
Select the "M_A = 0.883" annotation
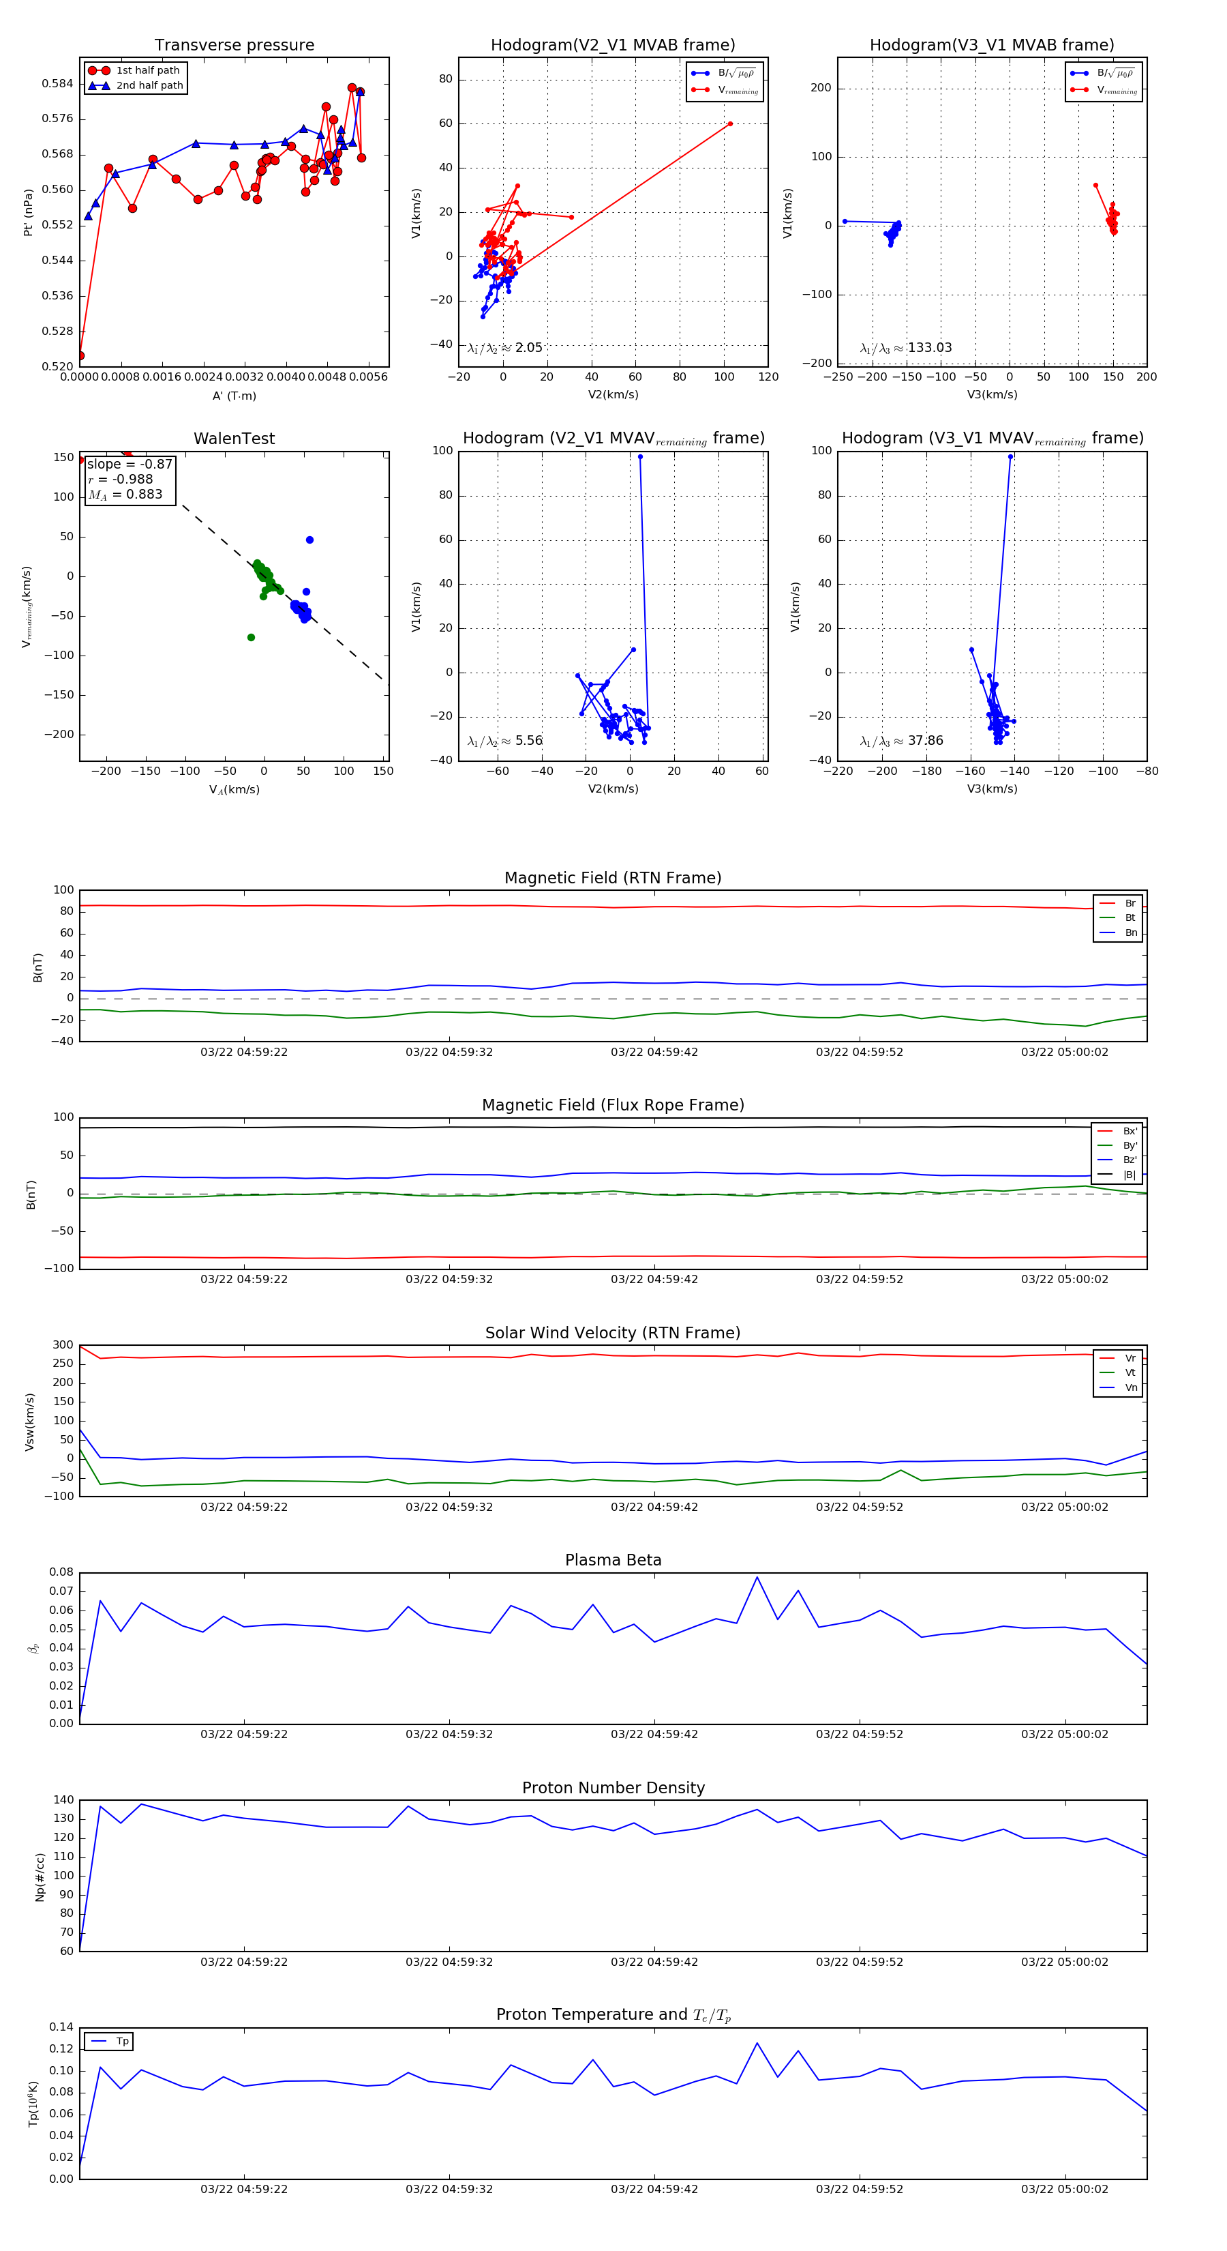click(x=125, y=495)
